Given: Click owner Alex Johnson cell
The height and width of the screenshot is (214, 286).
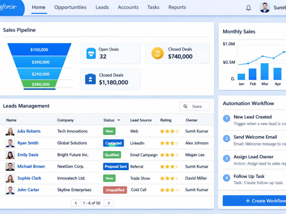Looking at the screenshot, I should [x=197, y=143].
